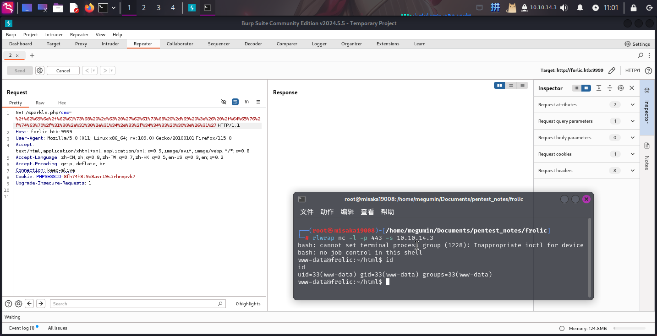Image resolution: width=657 pixels, height=336 pixels.
Task: Open Burp Settings in top right
Action: 637,44
